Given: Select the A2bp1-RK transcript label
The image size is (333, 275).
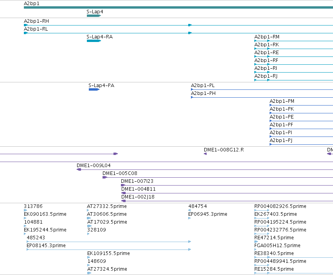Looking at the screenshot, I should pyautogui.click(x=267, y=45).
